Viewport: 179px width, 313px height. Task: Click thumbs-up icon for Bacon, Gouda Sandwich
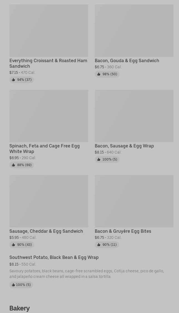tap(99, 74)
